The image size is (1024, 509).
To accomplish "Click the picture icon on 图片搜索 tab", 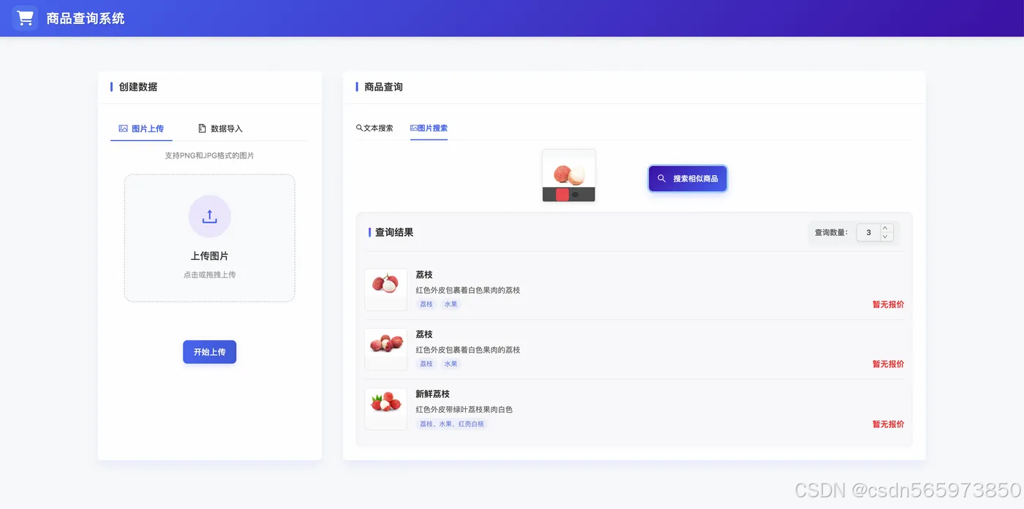I will point(414,128).
